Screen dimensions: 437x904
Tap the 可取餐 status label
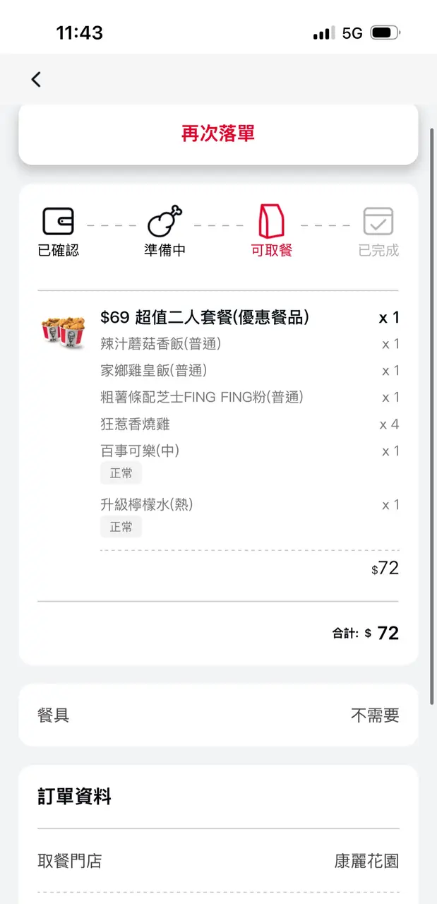(271, 251)
